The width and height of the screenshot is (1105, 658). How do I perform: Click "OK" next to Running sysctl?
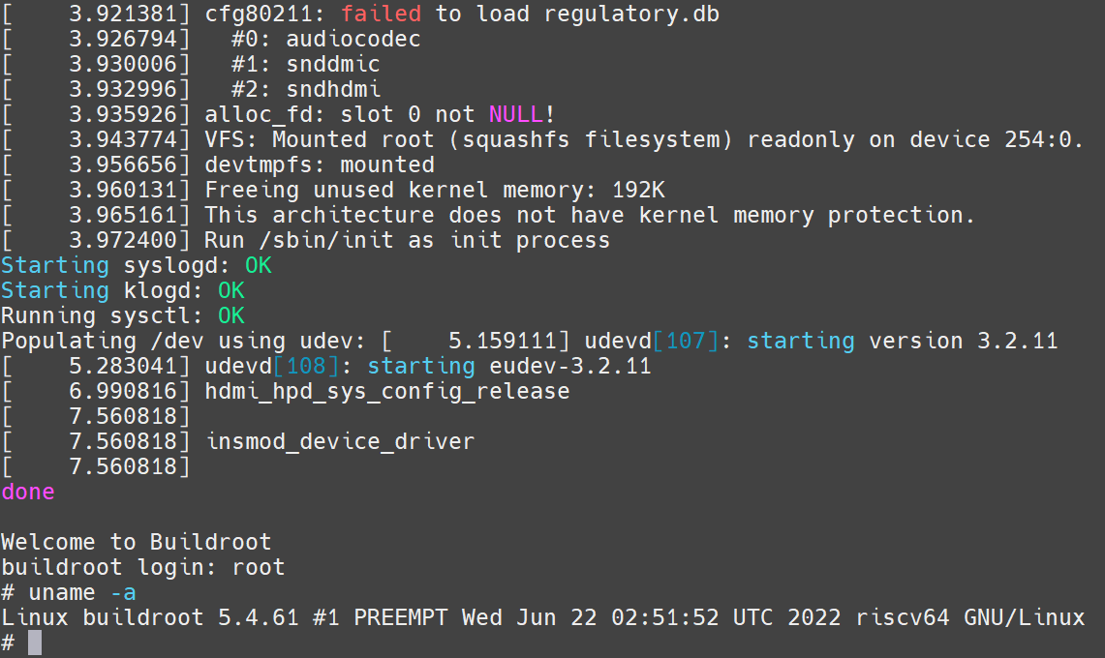pos(230,315)
